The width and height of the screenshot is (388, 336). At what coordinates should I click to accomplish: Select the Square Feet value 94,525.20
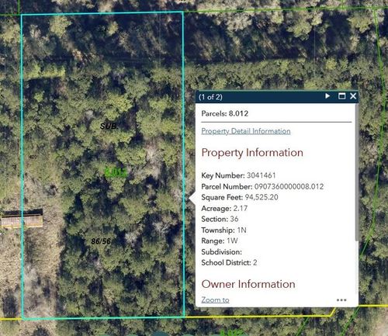[x=262, y=197]
